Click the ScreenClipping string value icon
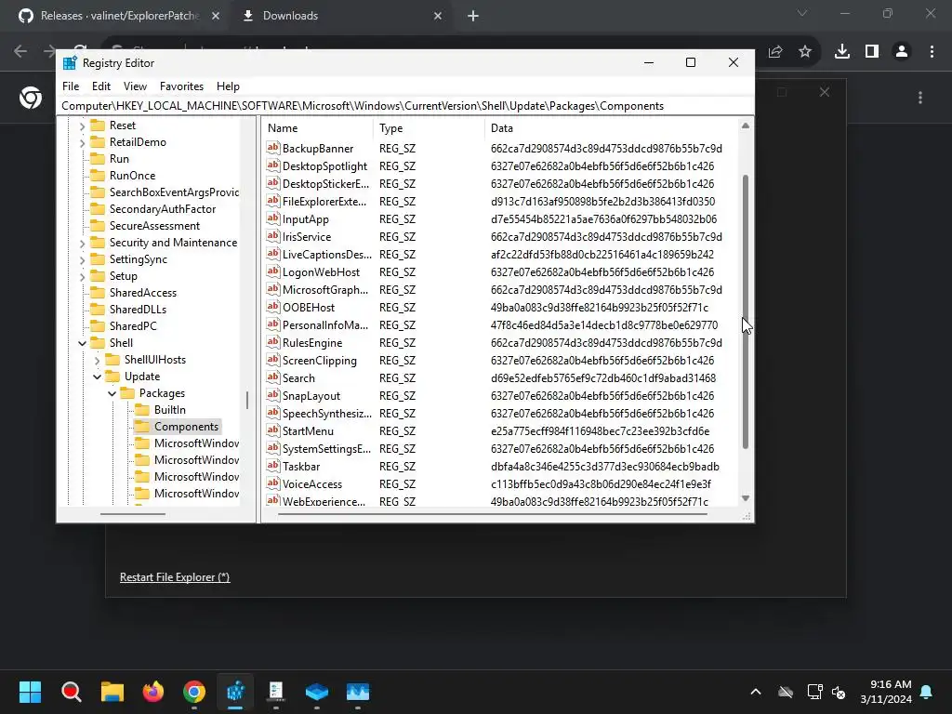The image size is (952, 714). coord(273,360)
